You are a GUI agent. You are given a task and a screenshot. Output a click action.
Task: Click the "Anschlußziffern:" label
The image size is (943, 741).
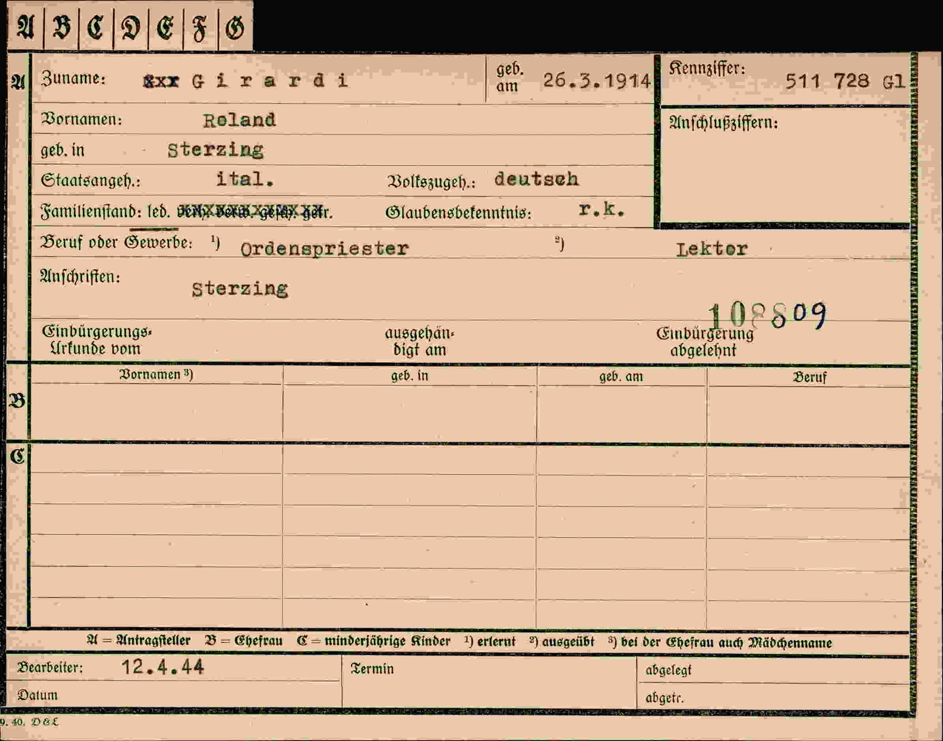pyautogui.click(x=723, y=123)
